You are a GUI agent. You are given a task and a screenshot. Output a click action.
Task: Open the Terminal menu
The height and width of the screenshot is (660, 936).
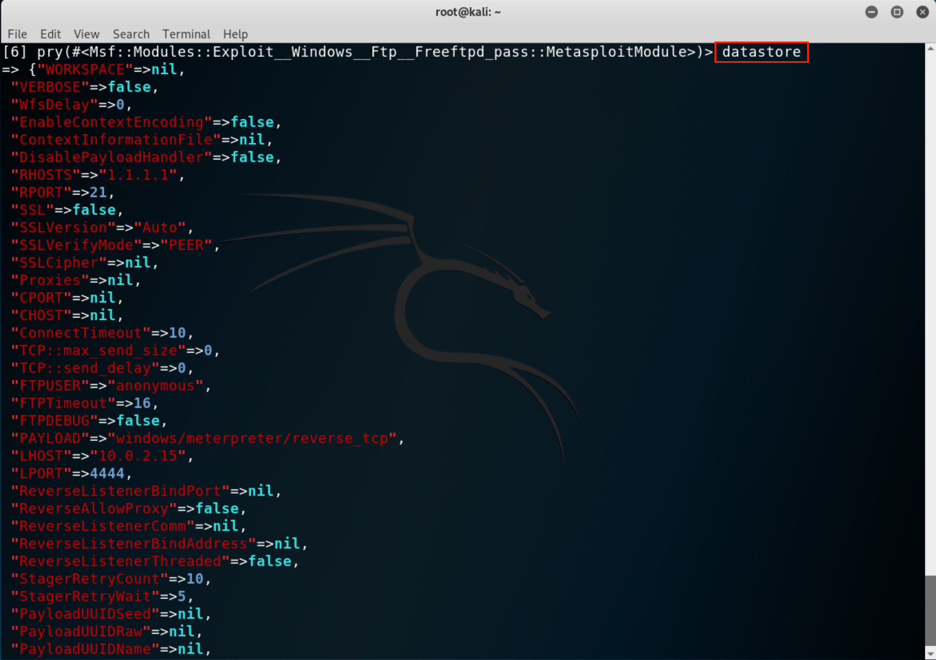click(186, 34)
